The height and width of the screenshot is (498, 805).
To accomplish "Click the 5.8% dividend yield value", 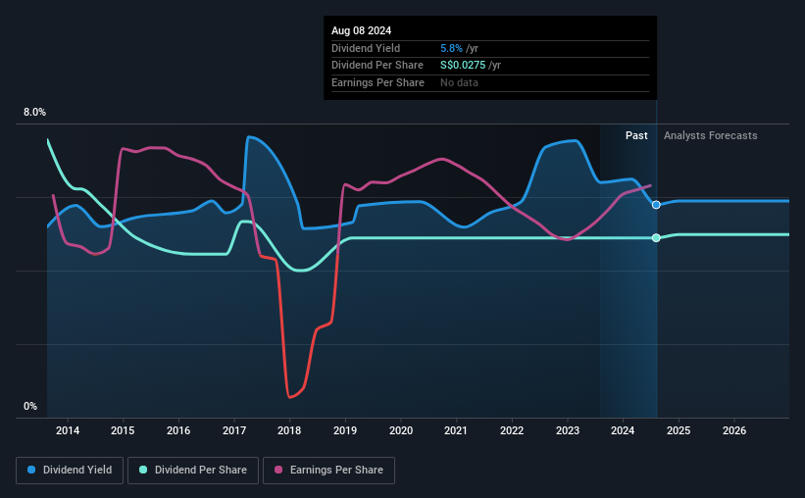I will (451, 48).
